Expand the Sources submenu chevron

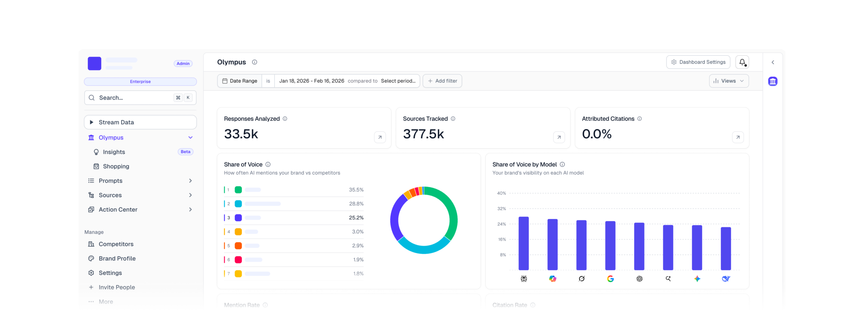click(x=190, y=195)
